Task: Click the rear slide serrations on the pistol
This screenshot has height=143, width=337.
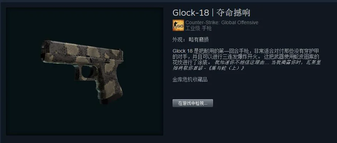Action: [117, 53]
